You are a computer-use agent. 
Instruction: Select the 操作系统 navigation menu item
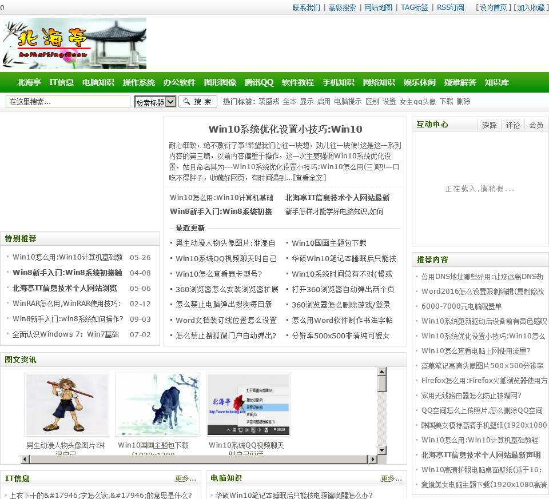(139, 82)
